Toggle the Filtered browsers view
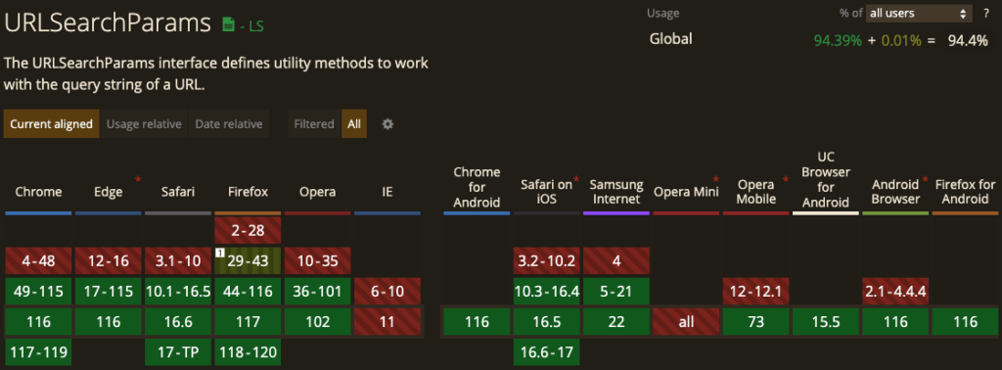The height and width of the screenshot is (370, 1002). coord(314,124)
